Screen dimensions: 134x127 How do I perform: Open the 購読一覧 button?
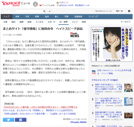click(x=119, y=11)
